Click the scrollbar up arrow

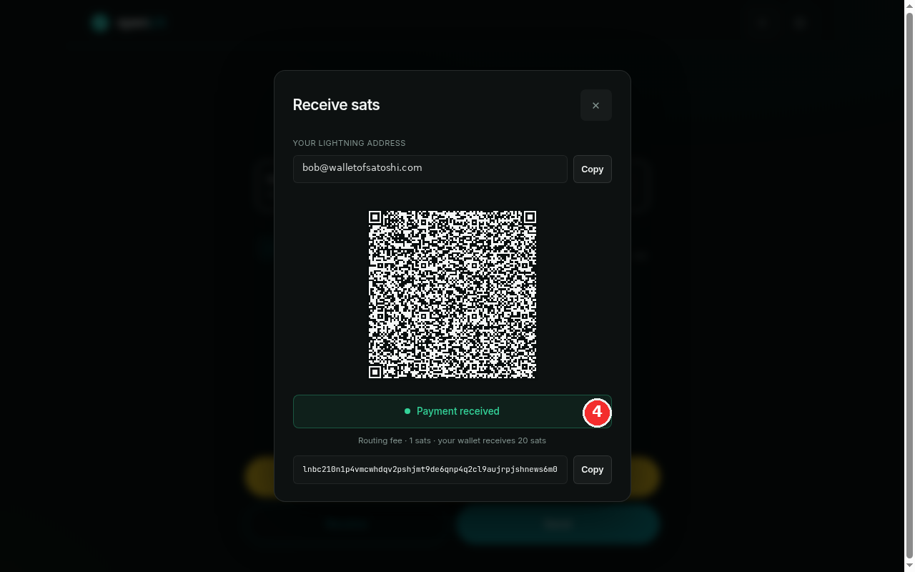tap(909, 5)
